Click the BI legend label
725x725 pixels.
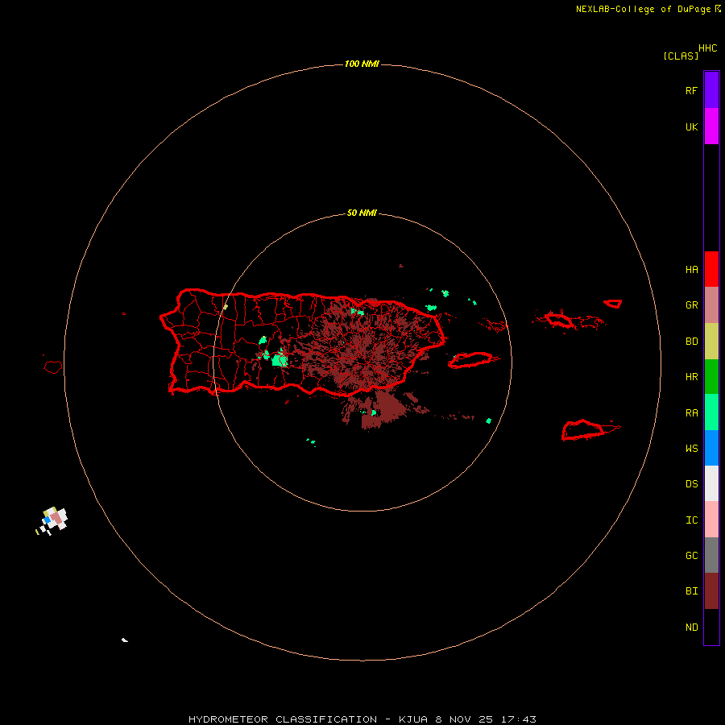pos(691,591)
